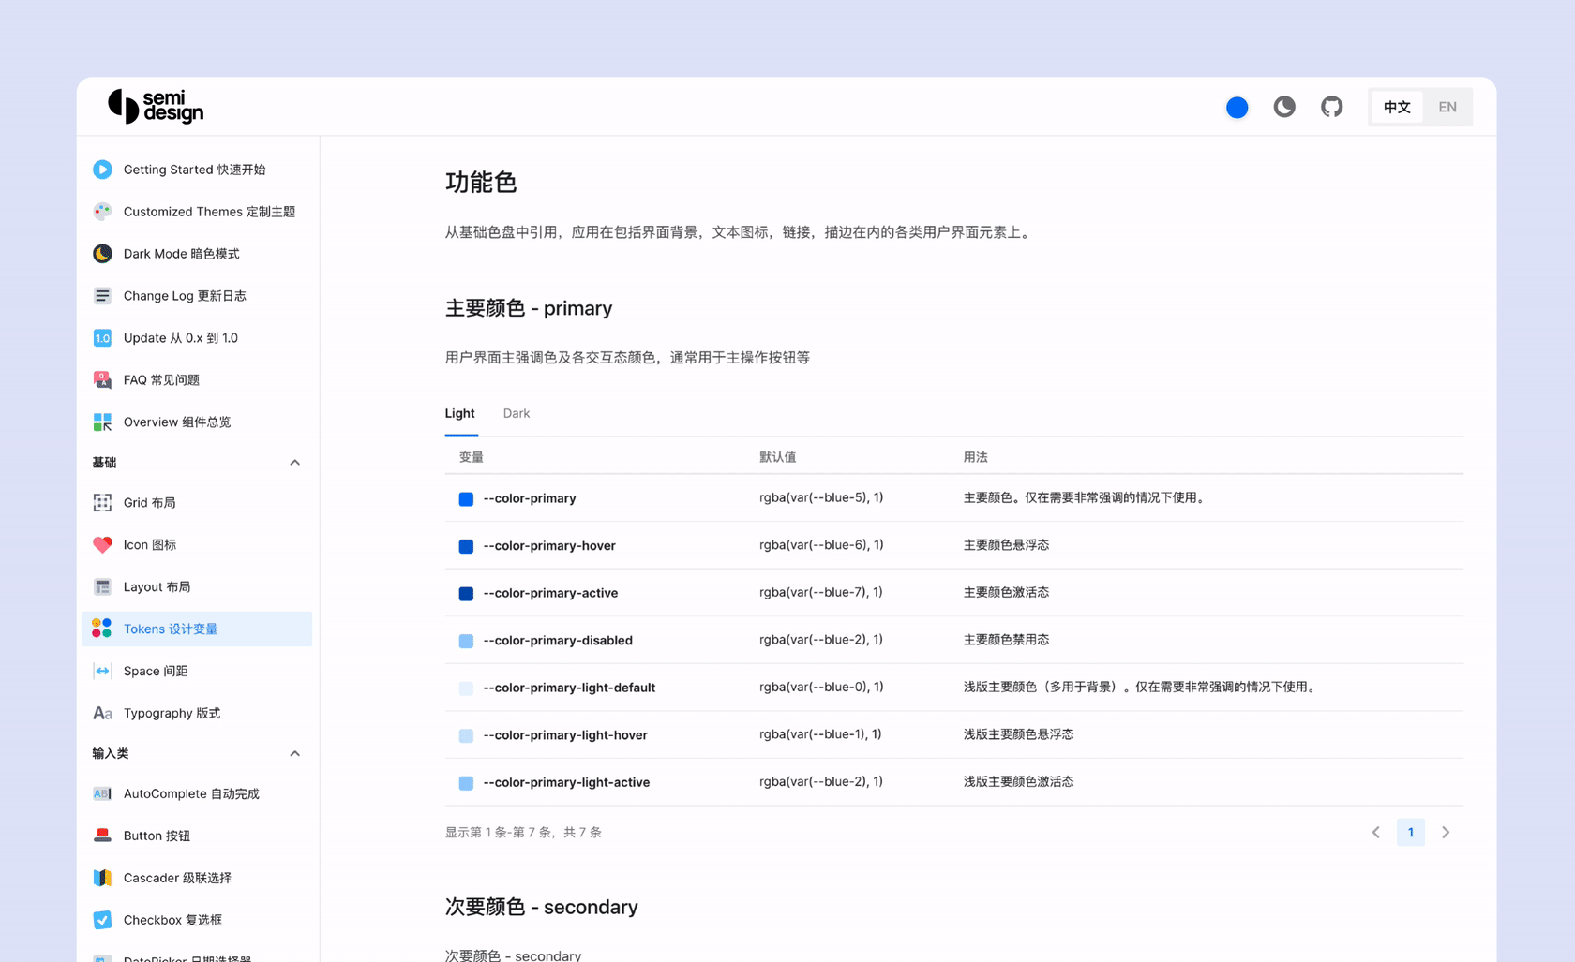Click the Customized Themes palette icon
Screen dimensions: 1575x962
(102, 212)
